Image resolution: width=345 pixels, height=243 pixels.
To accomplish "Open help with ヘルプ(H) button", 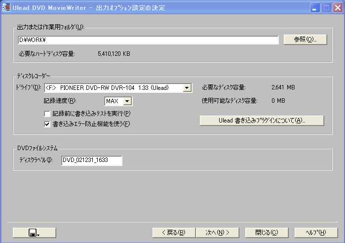I will coord(316,233).
